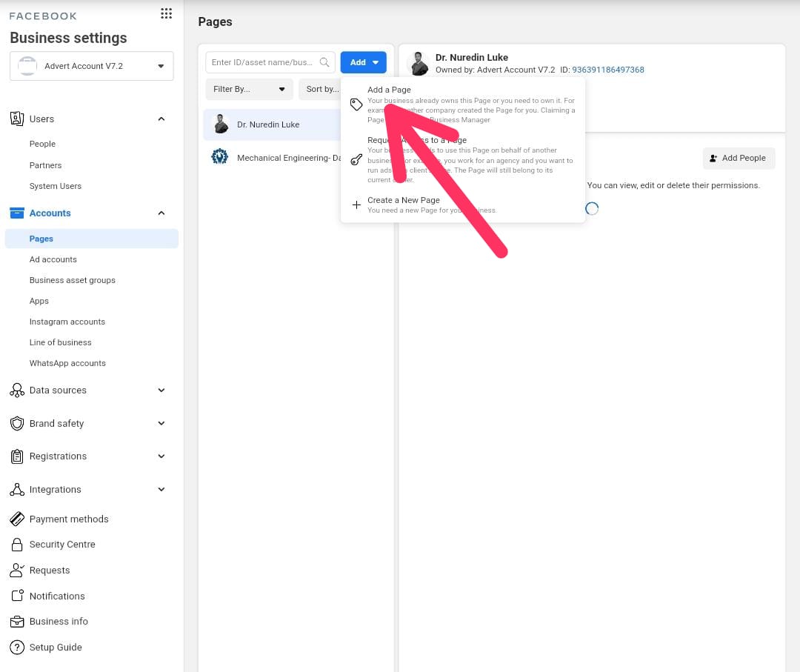
Task: Click Mechanical Engineering page gear avatar
Action: click(x=220, y=156)
